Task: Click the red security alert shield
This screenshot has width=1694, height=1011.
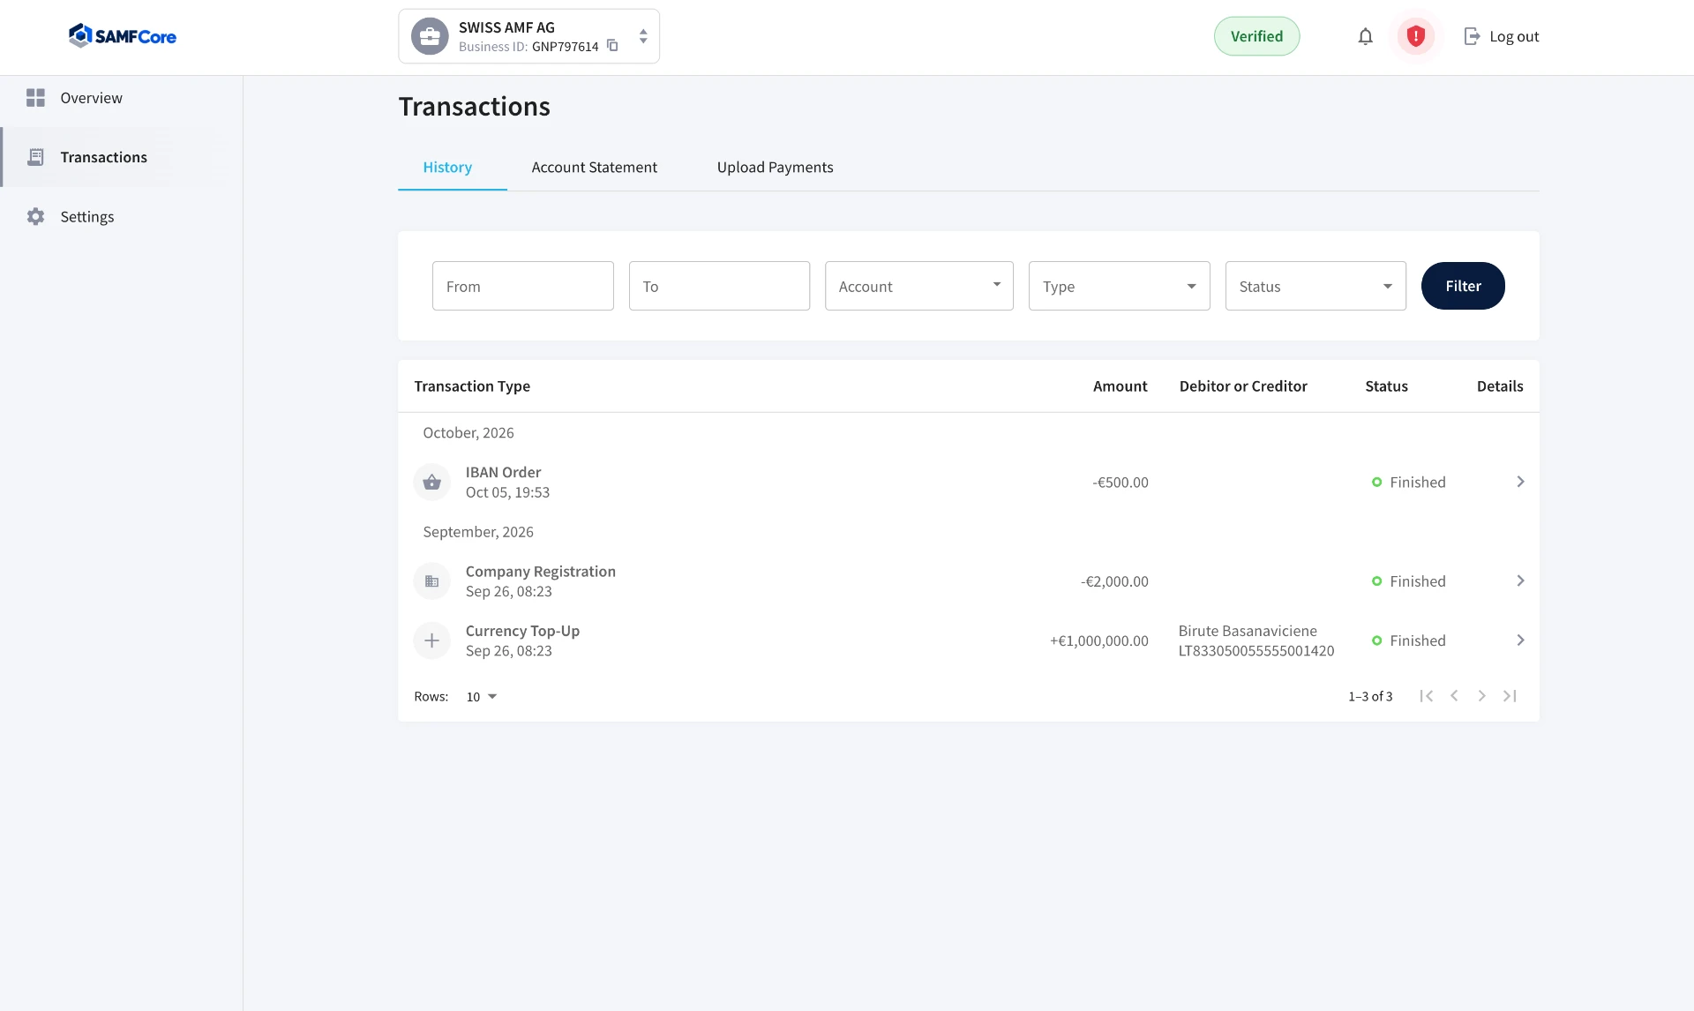Action: coord(1416,36)
